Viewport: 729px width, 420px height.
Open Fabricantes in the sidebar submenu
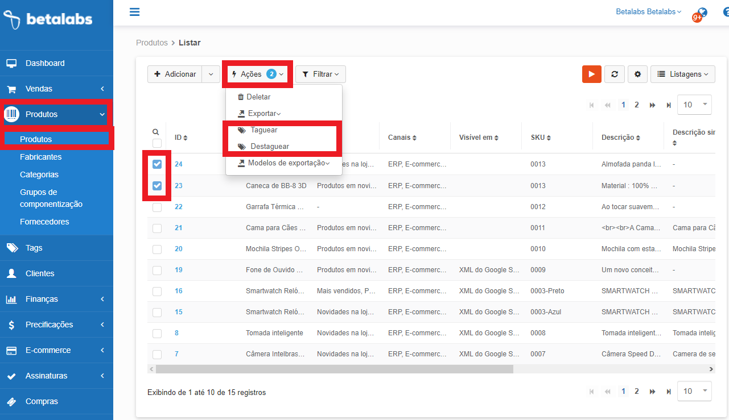pos(40,157)
